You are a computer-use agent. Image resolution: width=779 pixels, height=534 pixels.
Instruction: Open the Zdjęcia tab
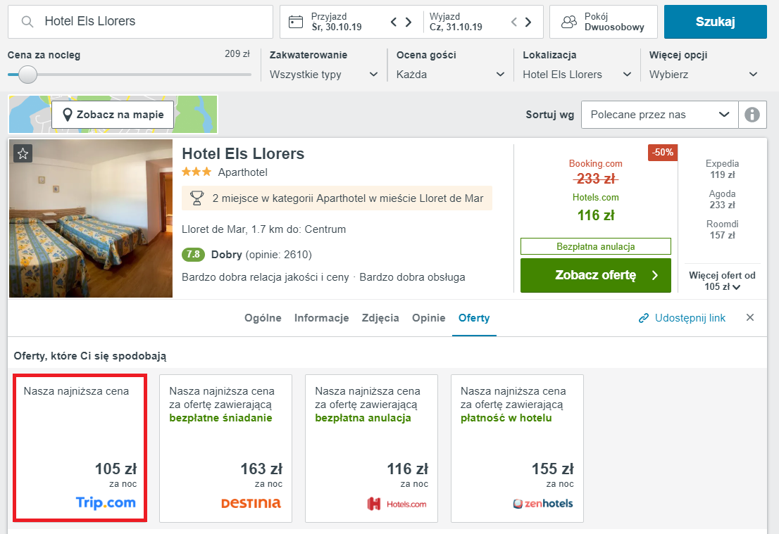pos(380,318)
